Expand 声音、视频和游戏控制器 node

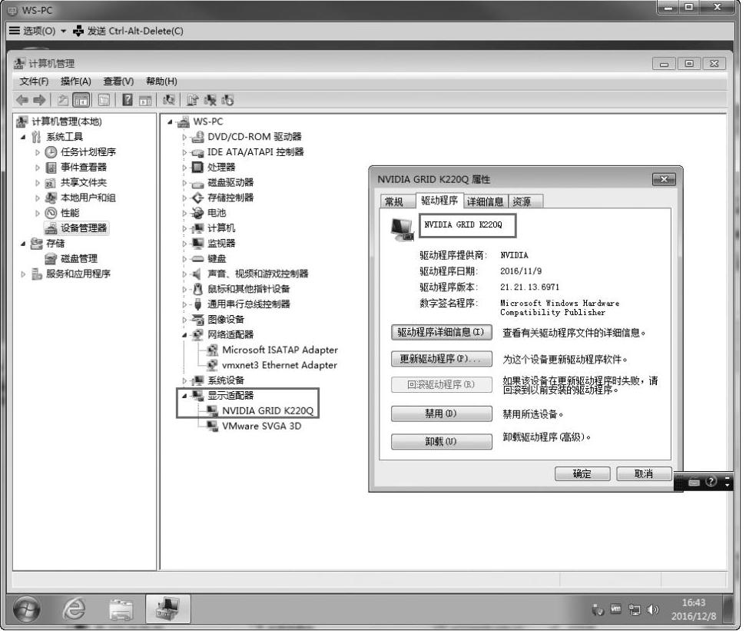(184, 274)
